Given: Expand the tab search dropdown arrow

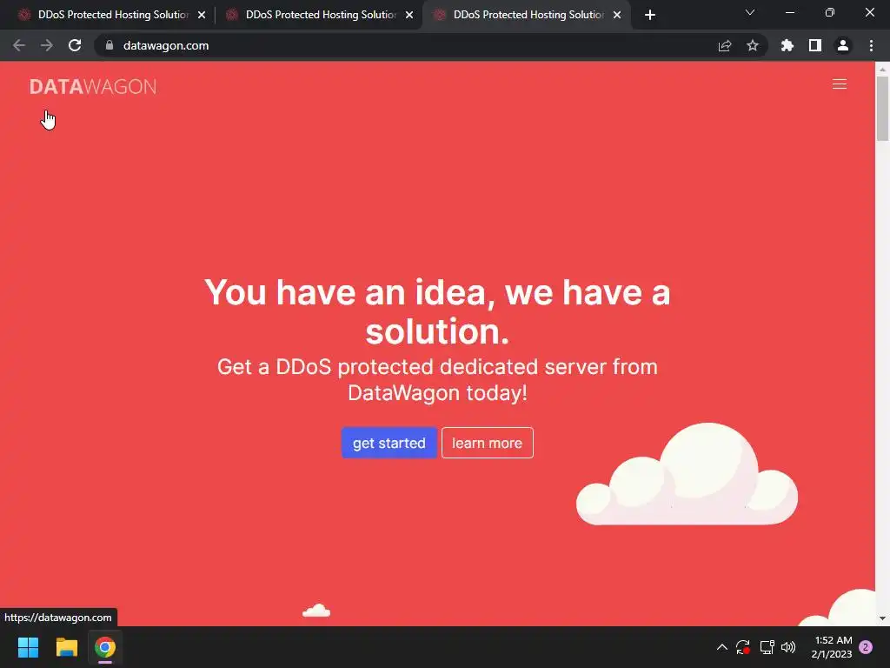Looking at the screenshot, I should [750, 12].
